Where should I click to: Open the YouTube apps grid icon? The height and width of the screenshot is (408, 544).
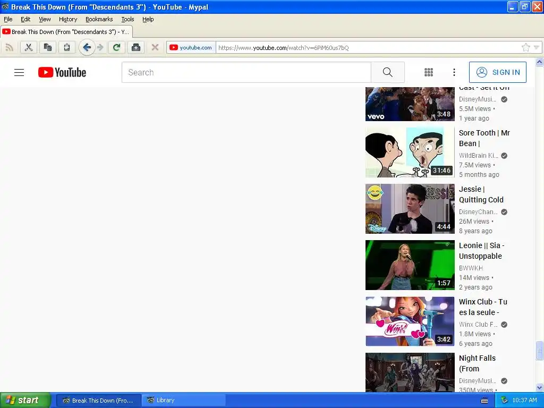(429, 72)
